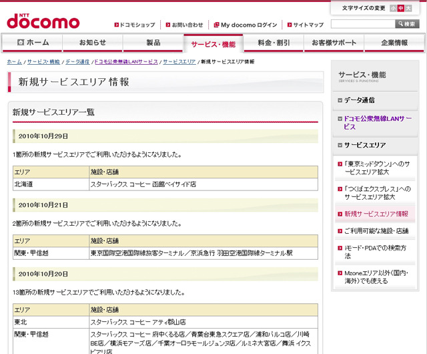Open sidebar item サービスエリア
The height and width of the screenshot is (354, 427).
tap(365, 145)
